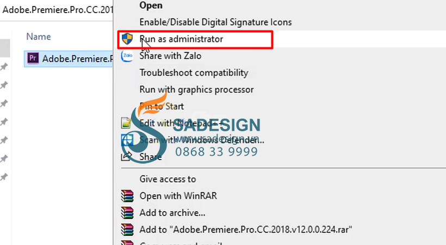Sort files by the Name column header
The height and width of the screenshot is (245, 446).
[x=39, y=36]
